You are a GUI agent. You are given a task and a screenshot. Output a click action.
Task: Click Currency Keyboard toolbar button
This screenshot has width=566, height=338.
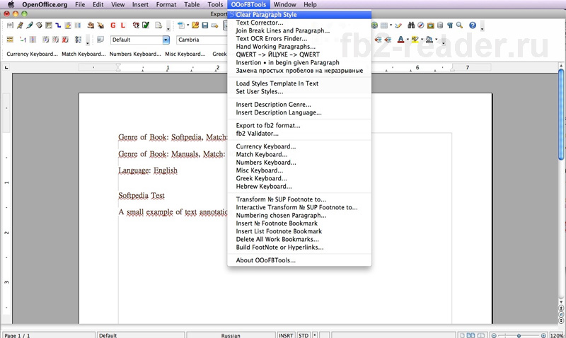(32, 54)
